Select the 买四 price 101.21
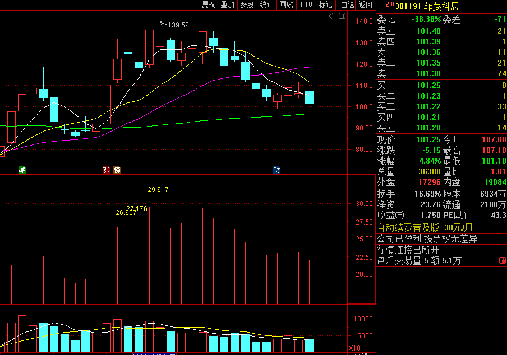 [x=428, y=117]
